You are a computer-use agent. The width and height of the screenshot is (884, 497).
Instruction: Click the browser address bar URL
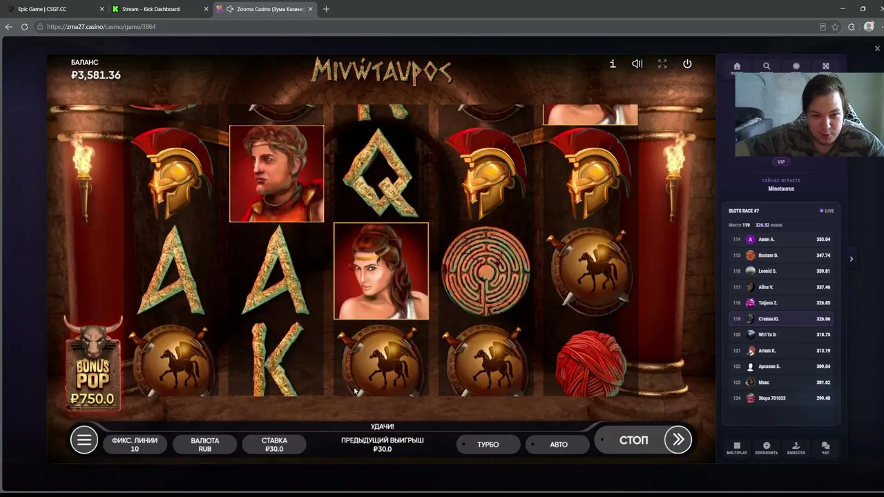(x=101, y=27)
